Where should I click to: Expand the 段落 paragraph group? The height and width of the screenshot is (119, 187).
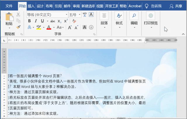coord(104,20)
